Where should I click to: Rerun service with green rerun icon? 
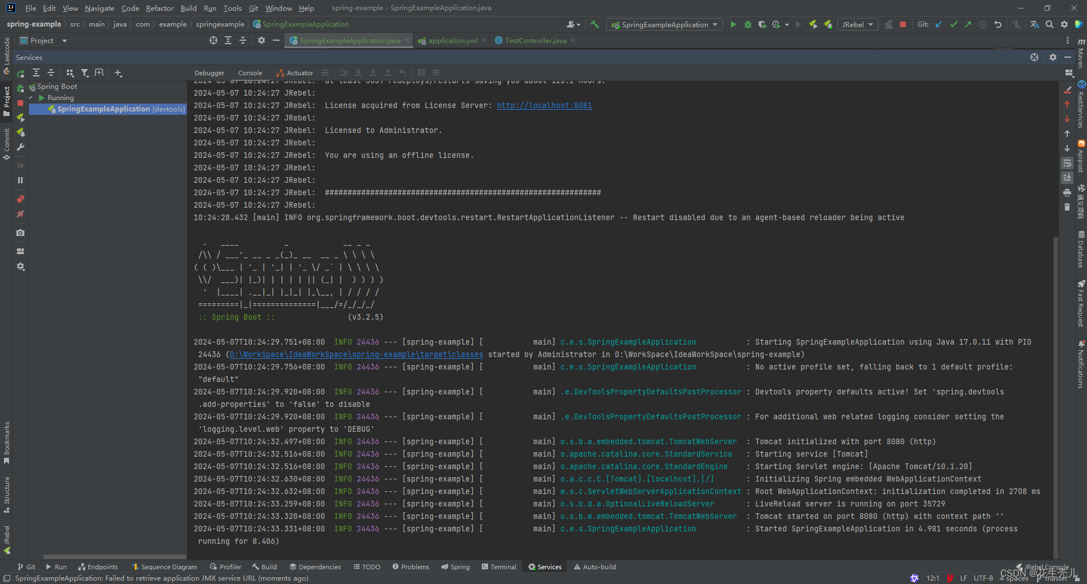pyautogui.click(x=20, y=74)
